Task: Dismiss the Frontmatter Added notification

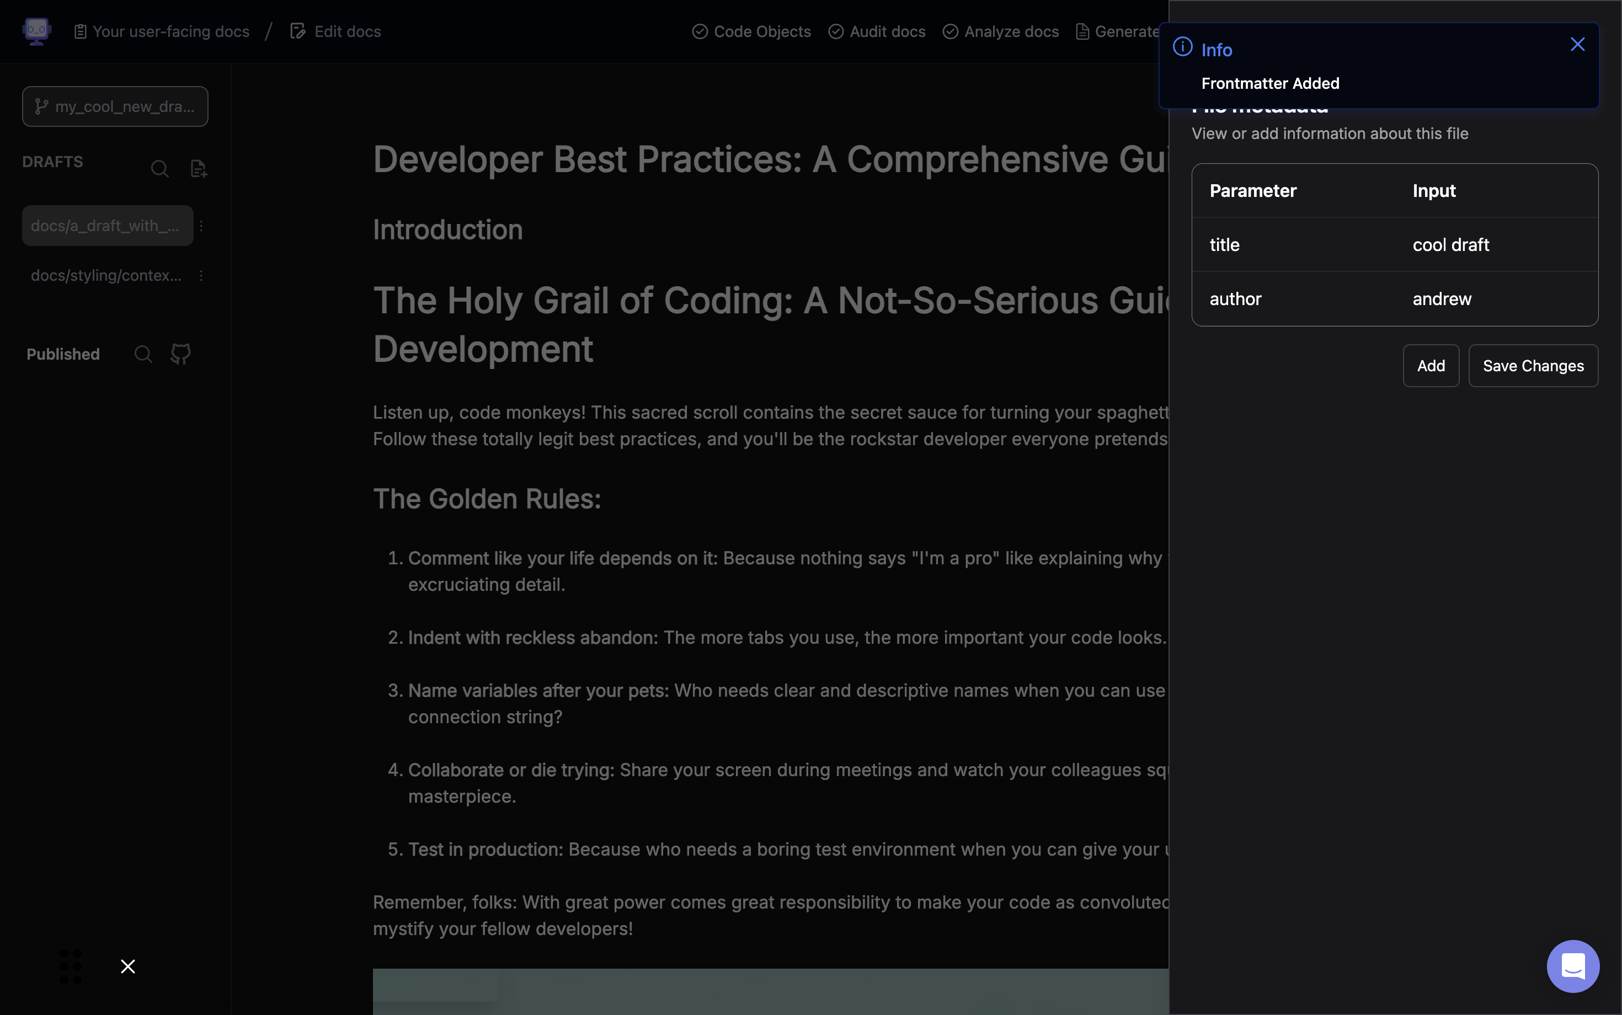Action: coord(1577,44)
